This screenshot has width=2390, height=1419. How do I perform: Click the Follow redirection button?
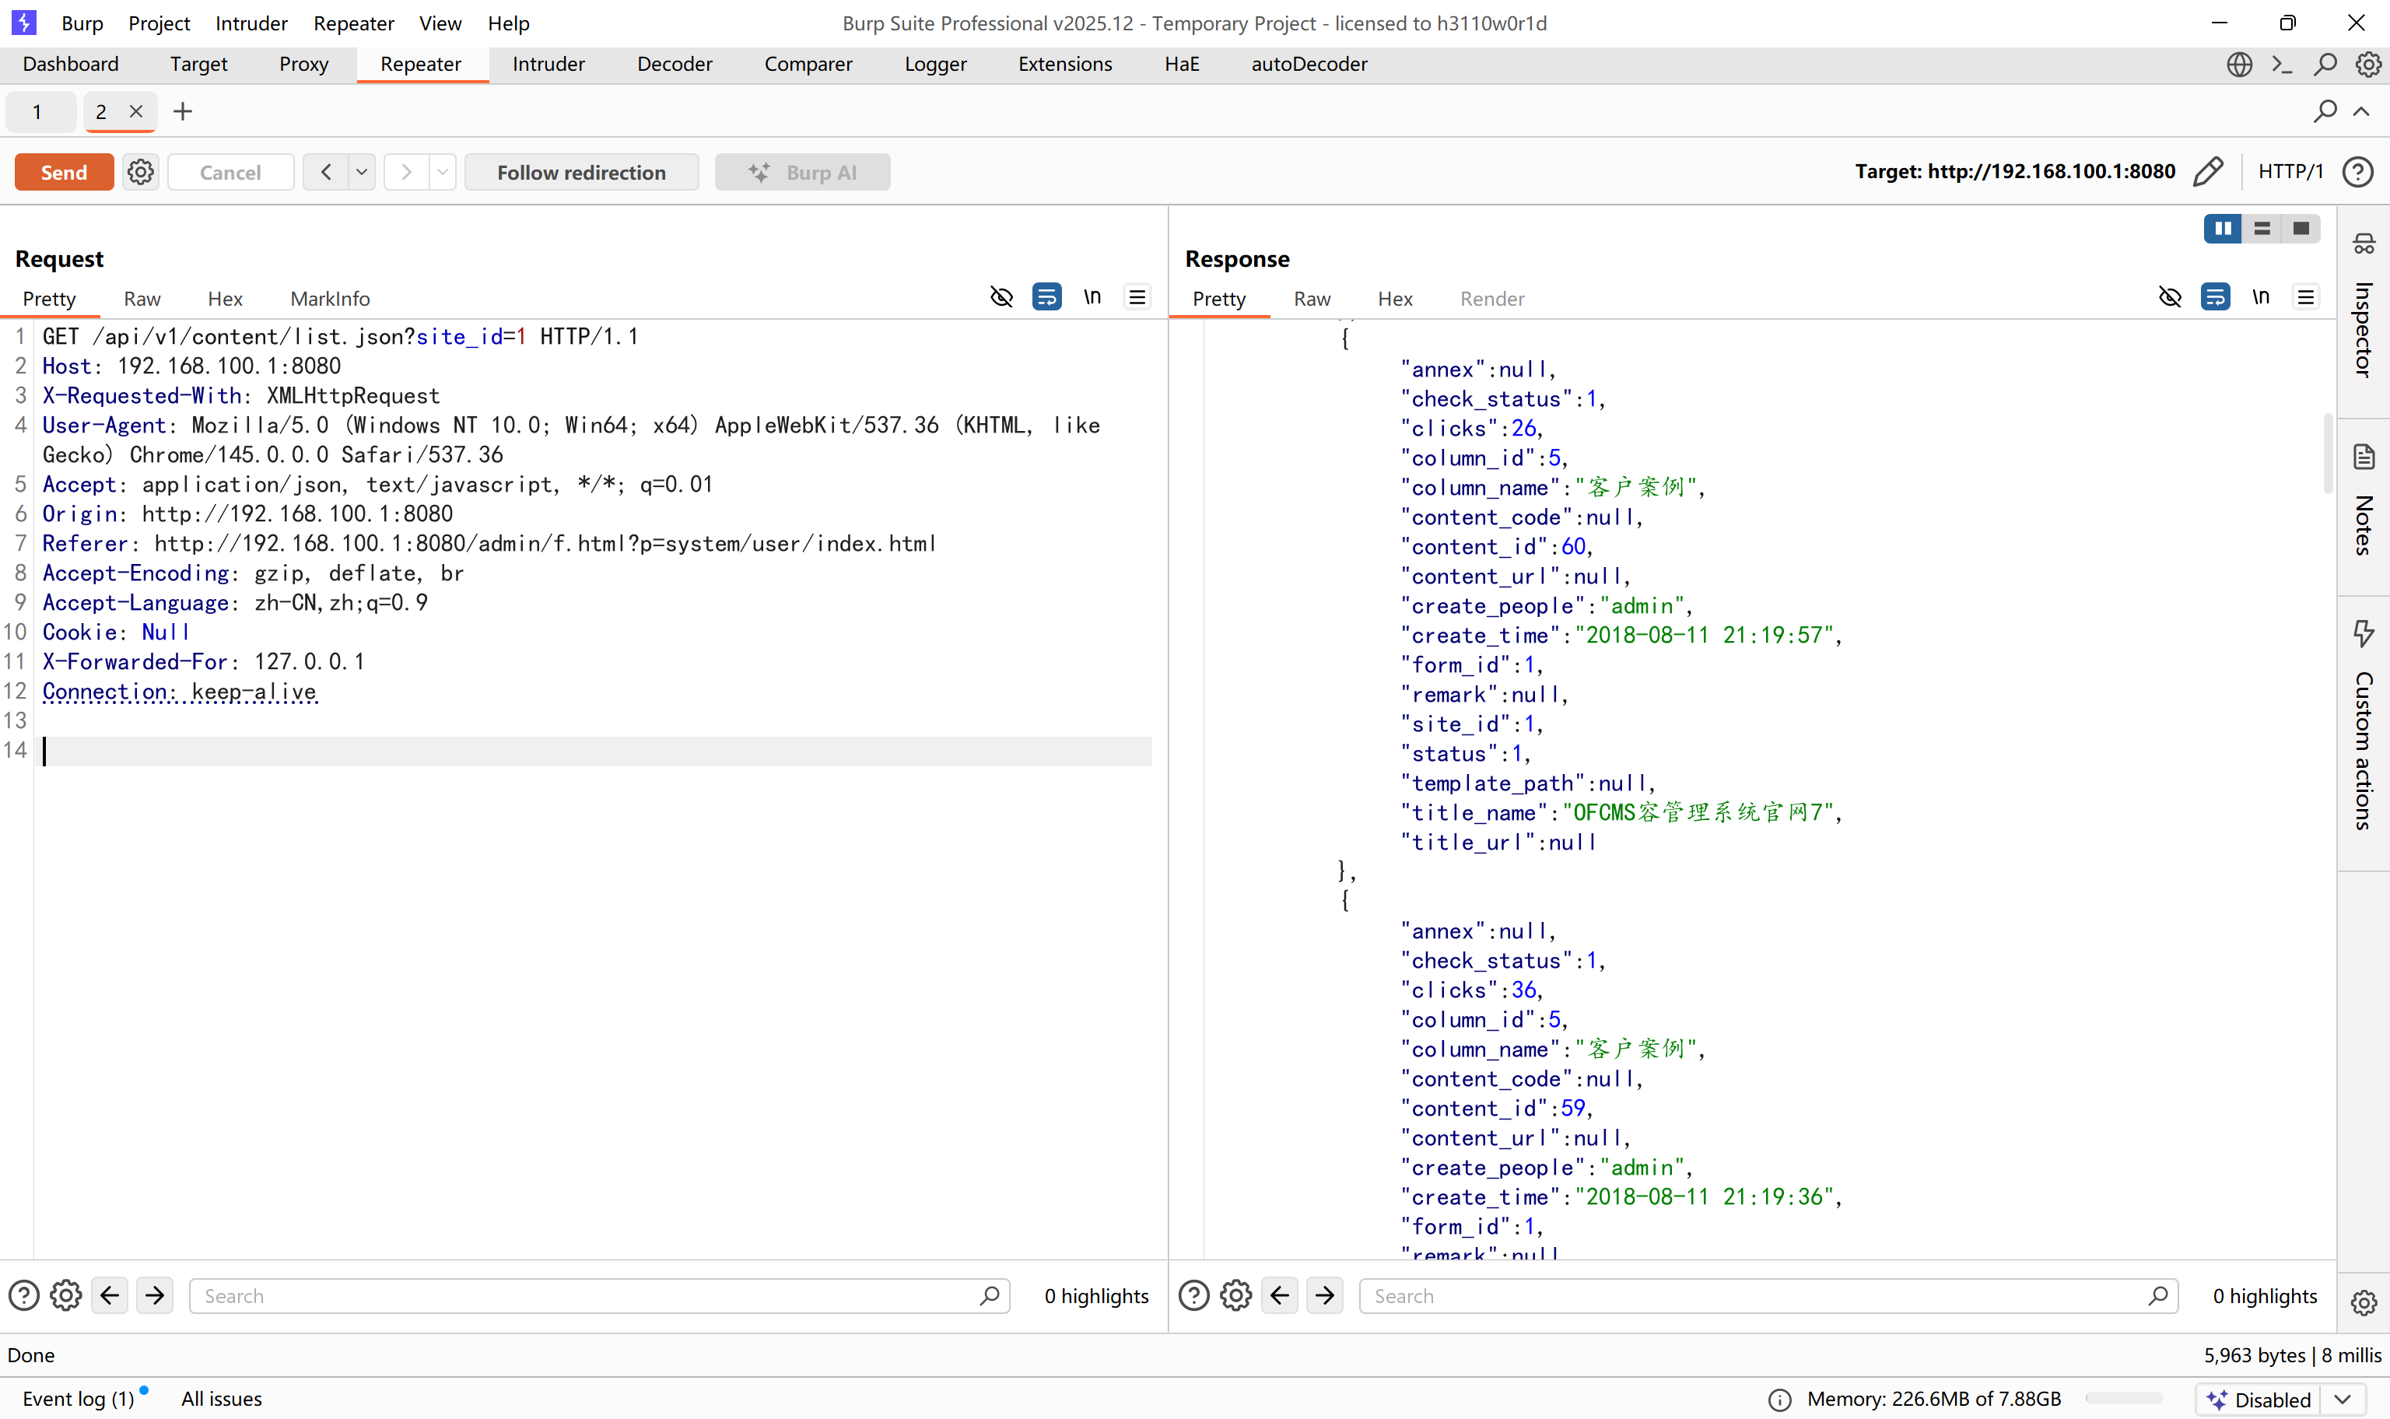(581, 172)
